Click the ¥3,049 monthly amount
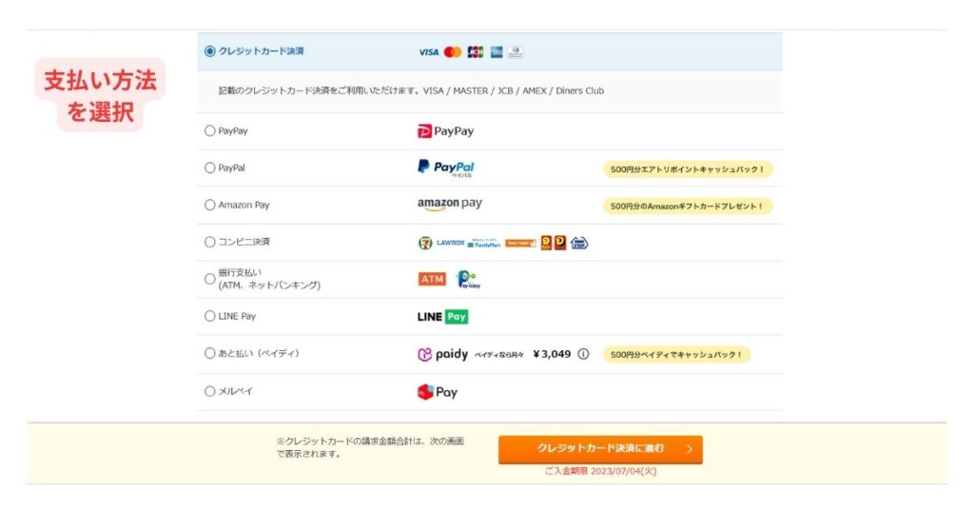 (552, 354)
